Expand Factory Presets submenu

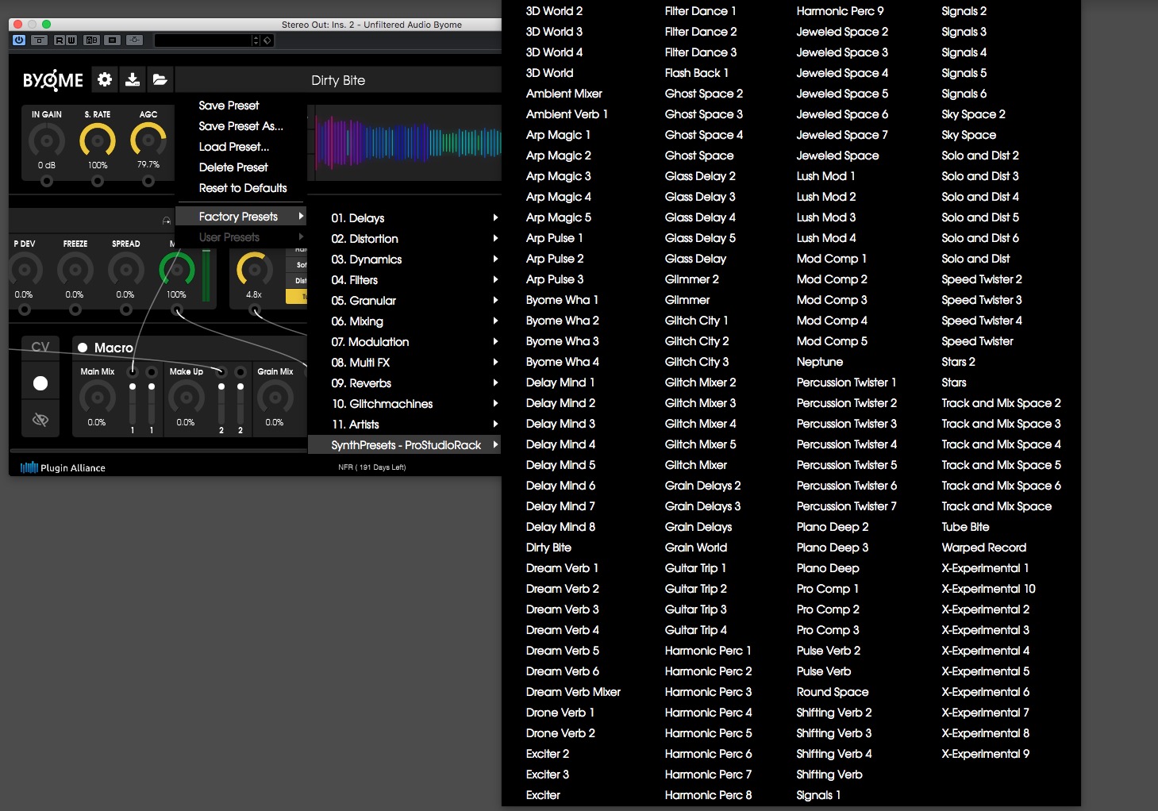(x=241, y=217)
